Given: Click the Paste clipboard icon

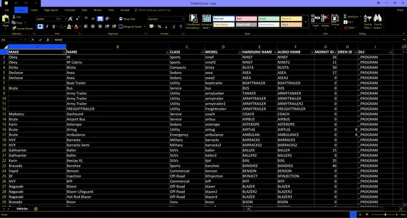Looking at the screenshot, I should tap(6, 19).
